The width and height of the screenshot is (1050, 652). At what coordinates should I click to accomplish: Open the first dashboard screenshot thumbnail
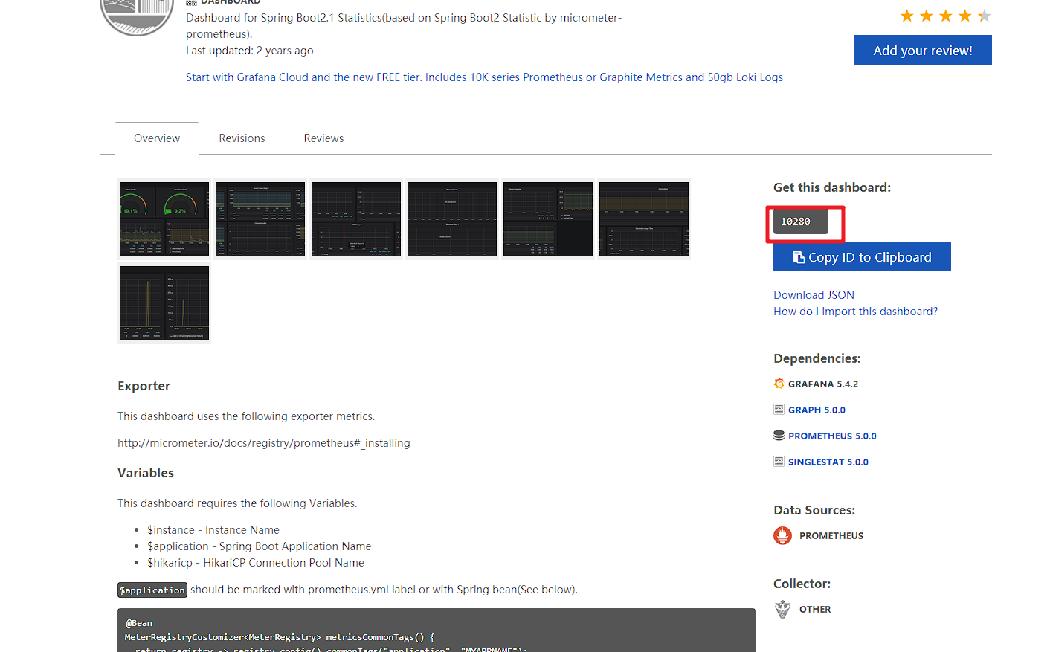(164, 219)
